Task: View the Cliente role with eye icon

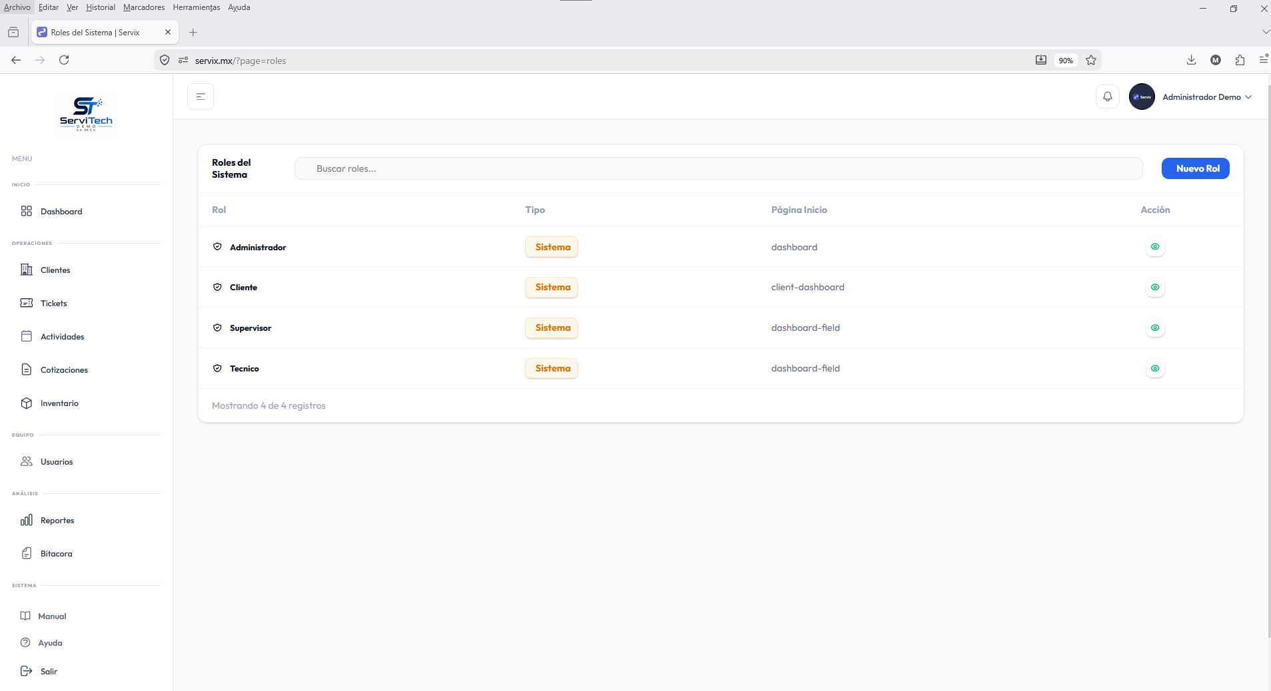Action: pos(1155,287)
